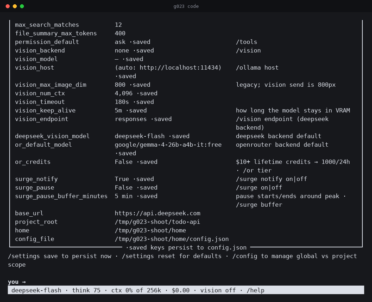372x302 pixels.
Task: Click the deepseek_vision_model key
Action: click(x=52, y=136)
